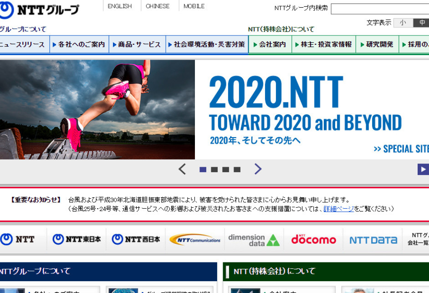Viewport: 429px width, 293px height.
Task: Select the second slide indicator square
Action: 214,170
